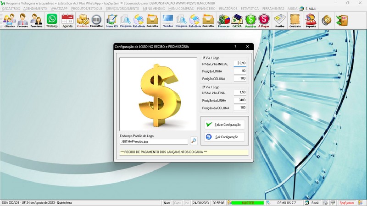This screenshot has height=206, width=367.
Task: Open the A Pagar red dollar icon
Action: (x=264, y=21)
